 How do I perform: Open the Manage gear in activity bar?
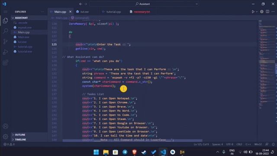(5, 136)
